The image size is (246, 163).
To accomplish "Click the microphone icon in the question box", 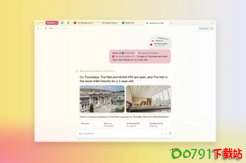I will click(x=166, y=133).
